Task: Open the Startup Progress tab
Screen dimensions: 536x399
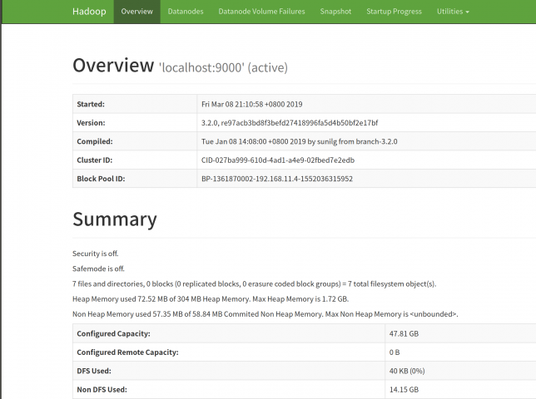Action: pos(395,12)
